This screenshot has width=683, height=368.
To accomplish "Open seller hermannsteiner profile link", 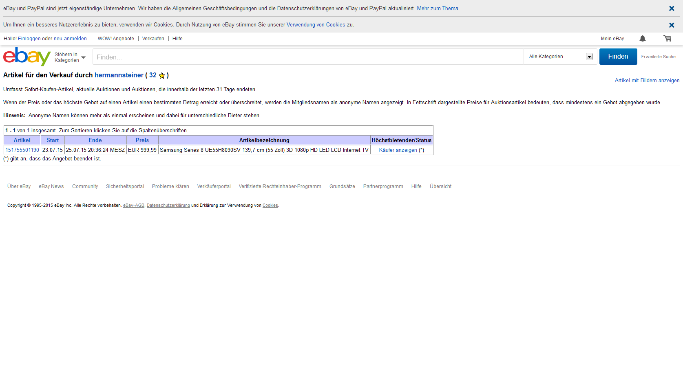I will click(119, 75).
